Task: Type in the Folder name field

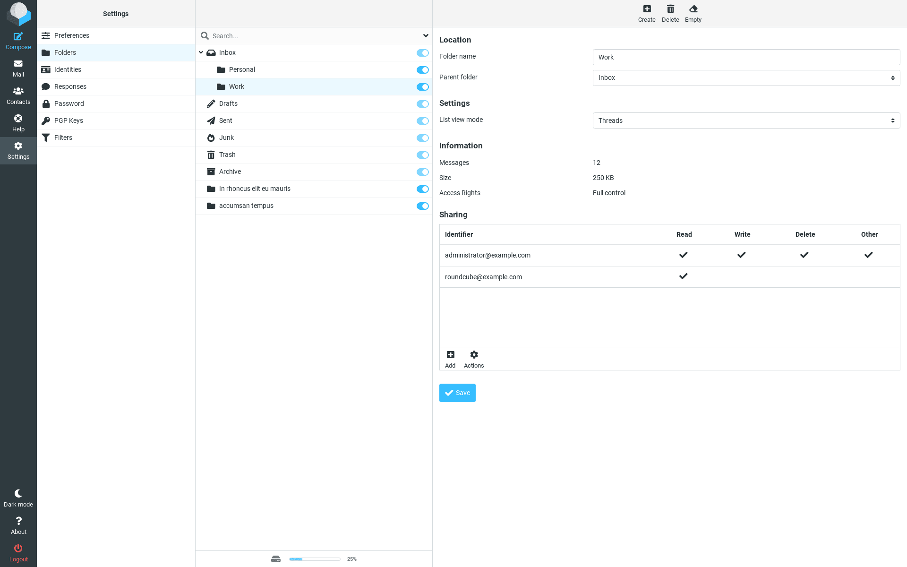Action: coord(745,57)
